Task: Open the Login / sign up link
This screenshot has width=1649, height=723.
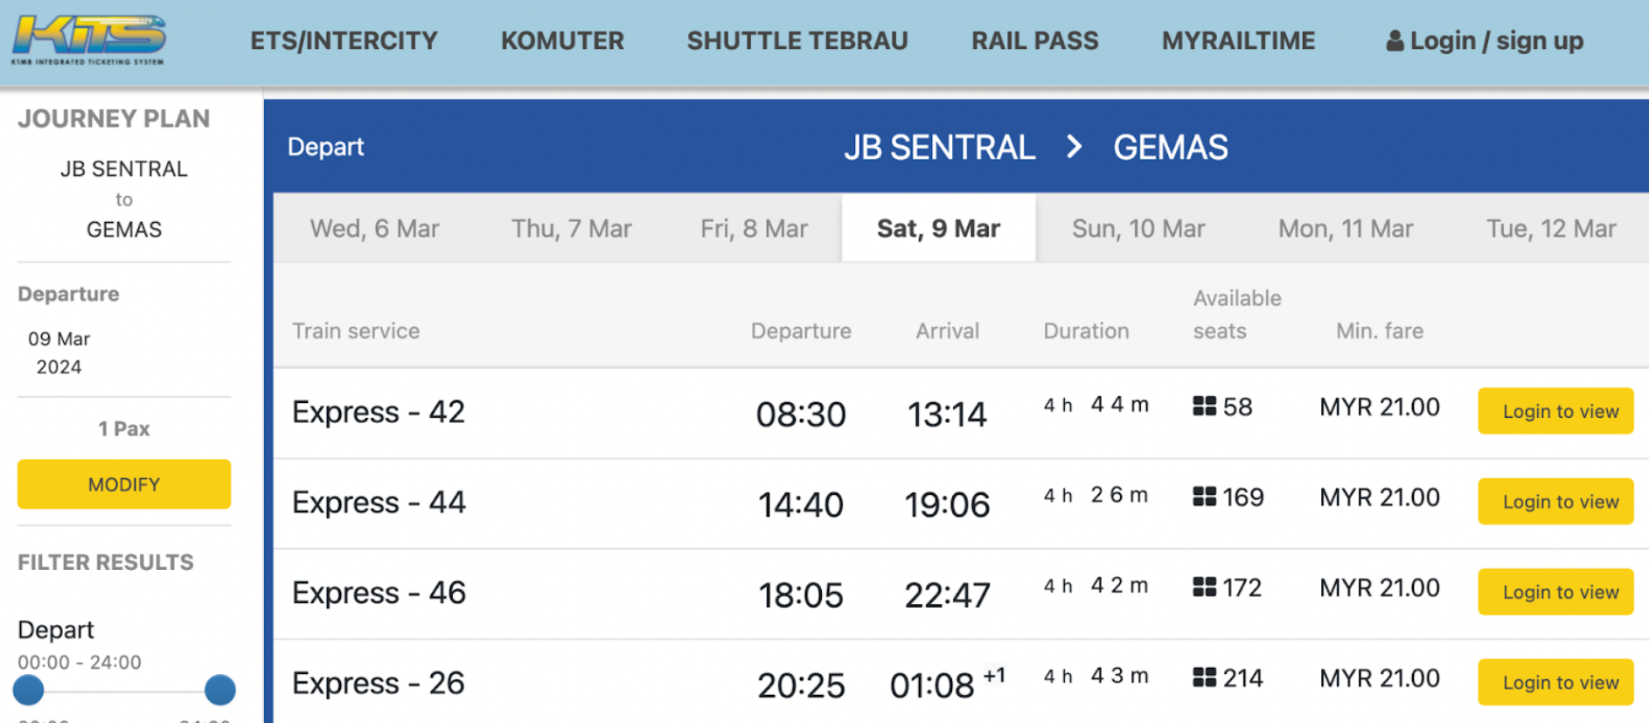Action: [x=1495, y=41]
